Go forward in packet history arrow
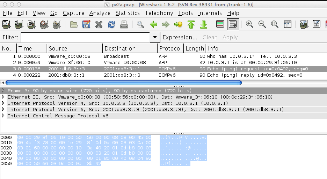The height and width of the screenshot is (179, 327). tap(166, 24)
